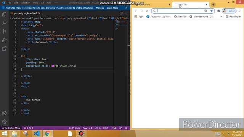Click the zoom magnifier icon in address bar
The width and height of the screenshot is (244, 137).
click(206, 11)
